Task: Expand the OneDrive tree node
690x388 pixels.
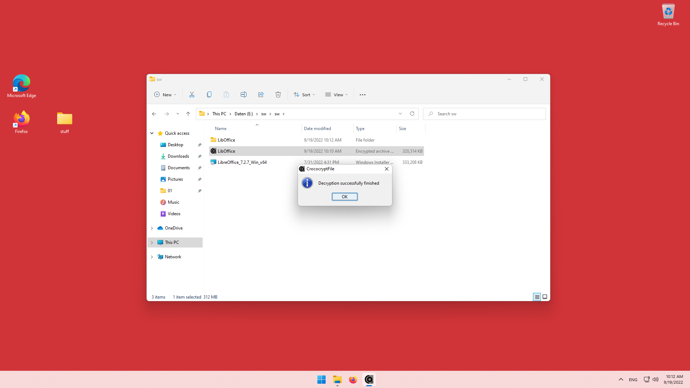Action: click(152, 228)
